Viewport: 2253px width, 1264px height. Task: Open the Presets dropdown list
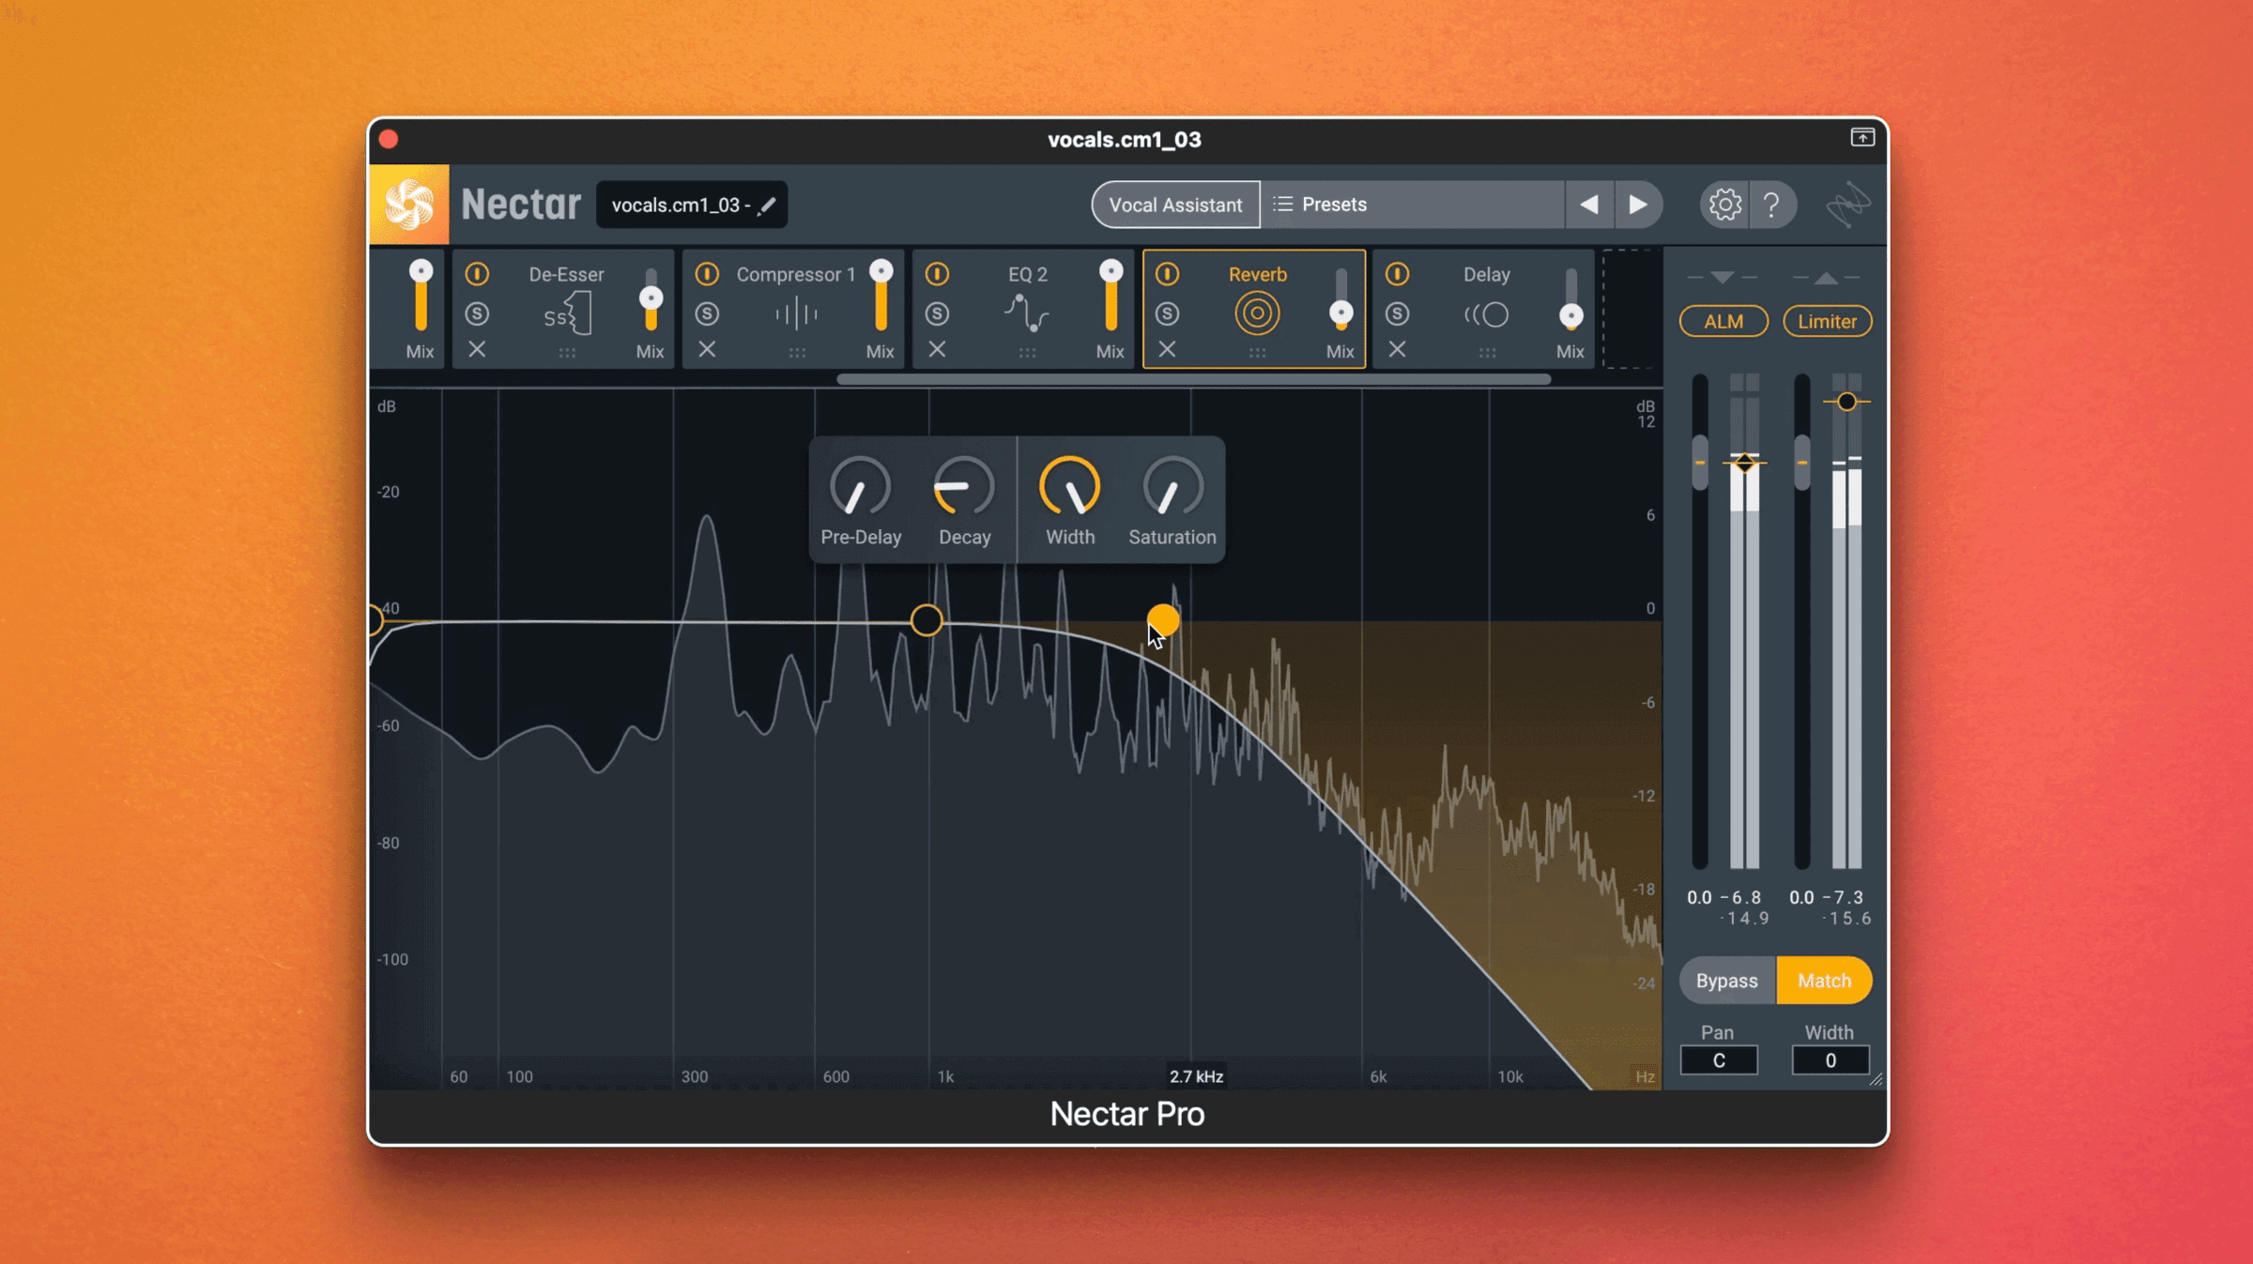coord(1413,205)
